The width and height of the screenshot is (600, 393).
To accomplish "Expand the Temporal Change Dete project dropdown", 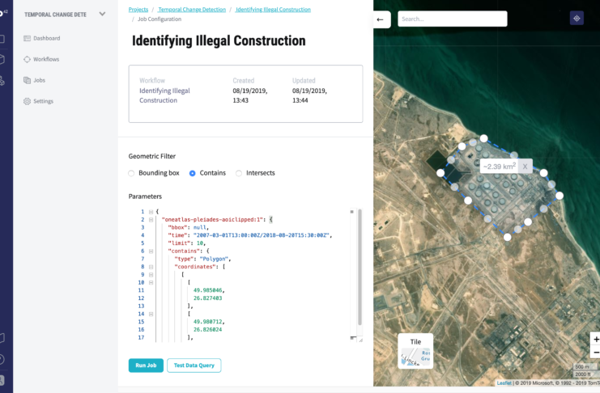I will click(102, 14).
